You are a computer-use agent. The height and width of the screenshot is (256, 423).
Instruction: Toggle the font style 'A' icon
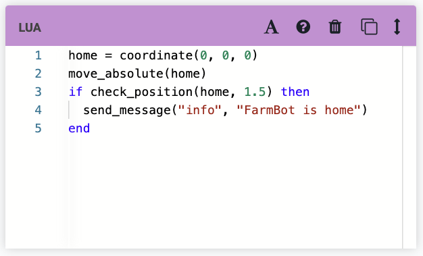point(272,27)
